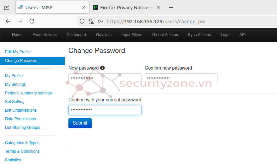Open a new browser tab
277x165 pixels.
tap(171, 8)
